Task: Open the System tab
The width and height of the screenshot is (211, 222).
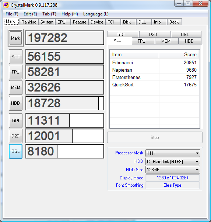Action: point(47,22)
